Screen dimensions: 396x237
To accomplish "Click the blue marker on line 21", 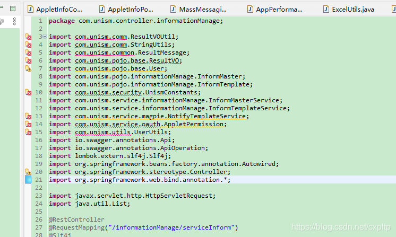I will pyautogui.click(x=28, y=180).
